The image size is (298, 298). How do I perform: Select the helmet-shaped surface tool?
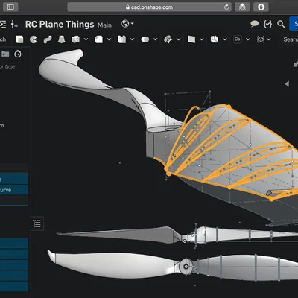168,39
